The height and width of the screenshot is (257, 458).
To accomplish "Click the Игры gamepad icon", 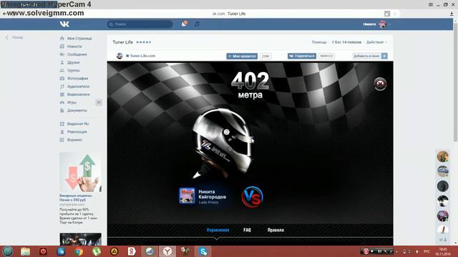I will [62, 103].
